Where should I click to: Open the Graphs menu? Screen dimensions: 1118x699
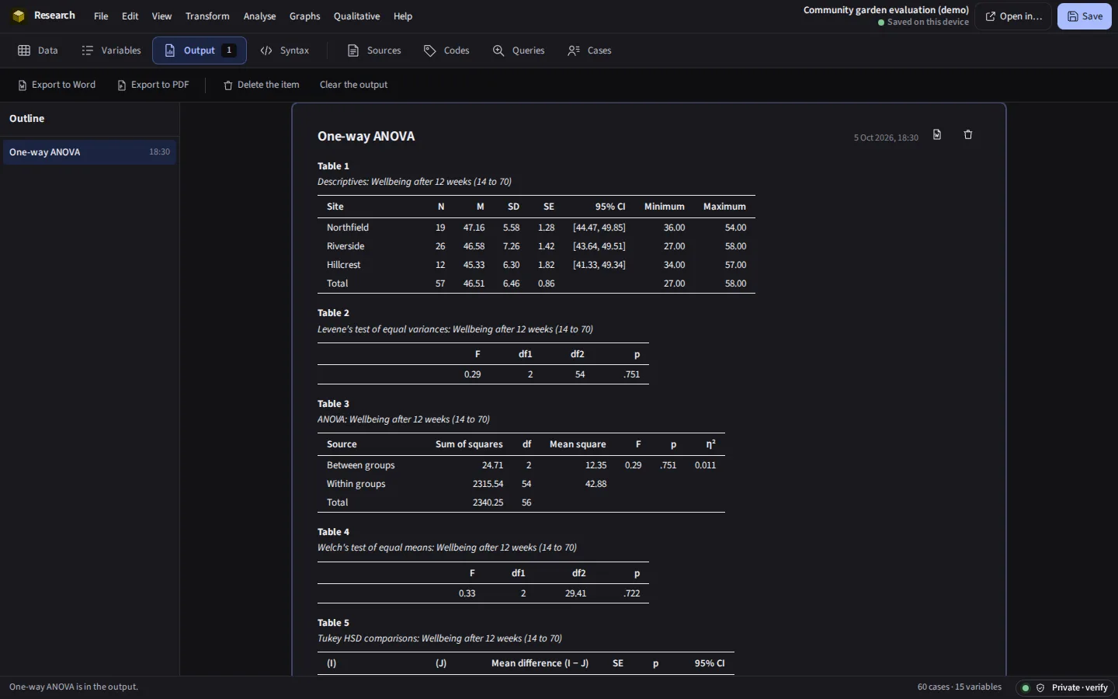304,16
